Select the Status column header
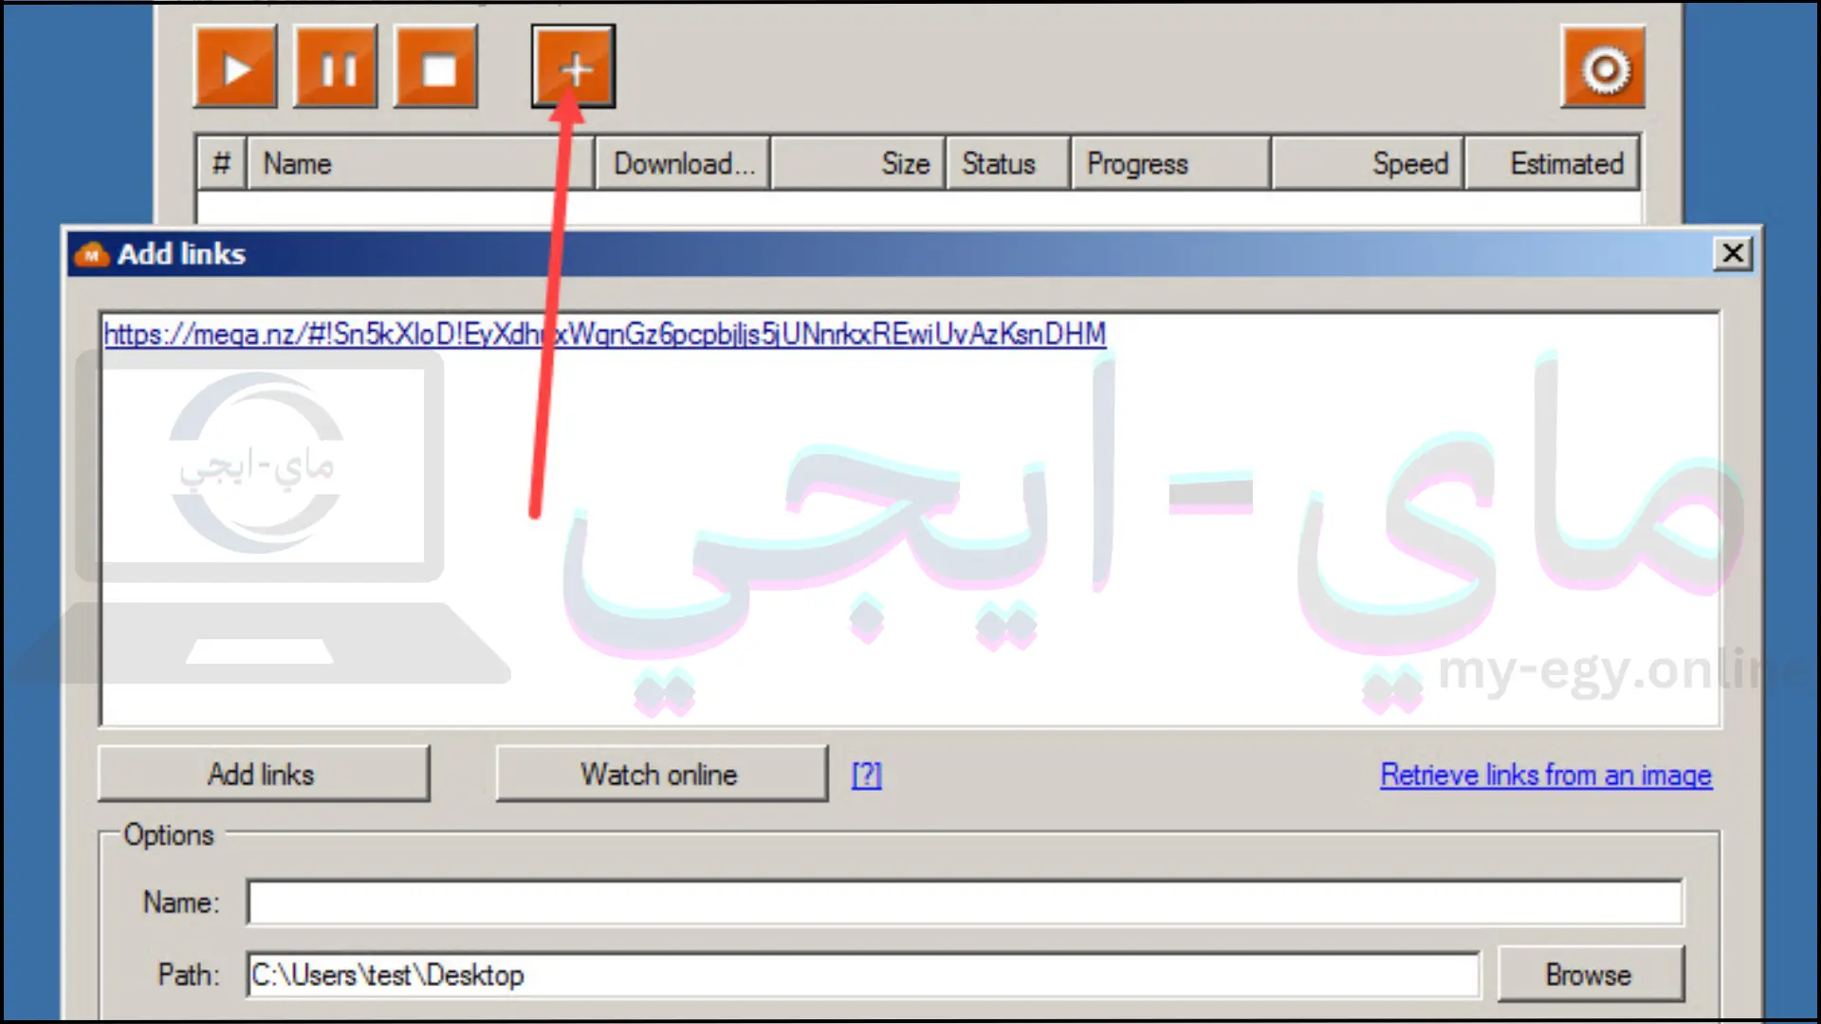The width and height of the screenshot is (1821, 1024). 998,164
